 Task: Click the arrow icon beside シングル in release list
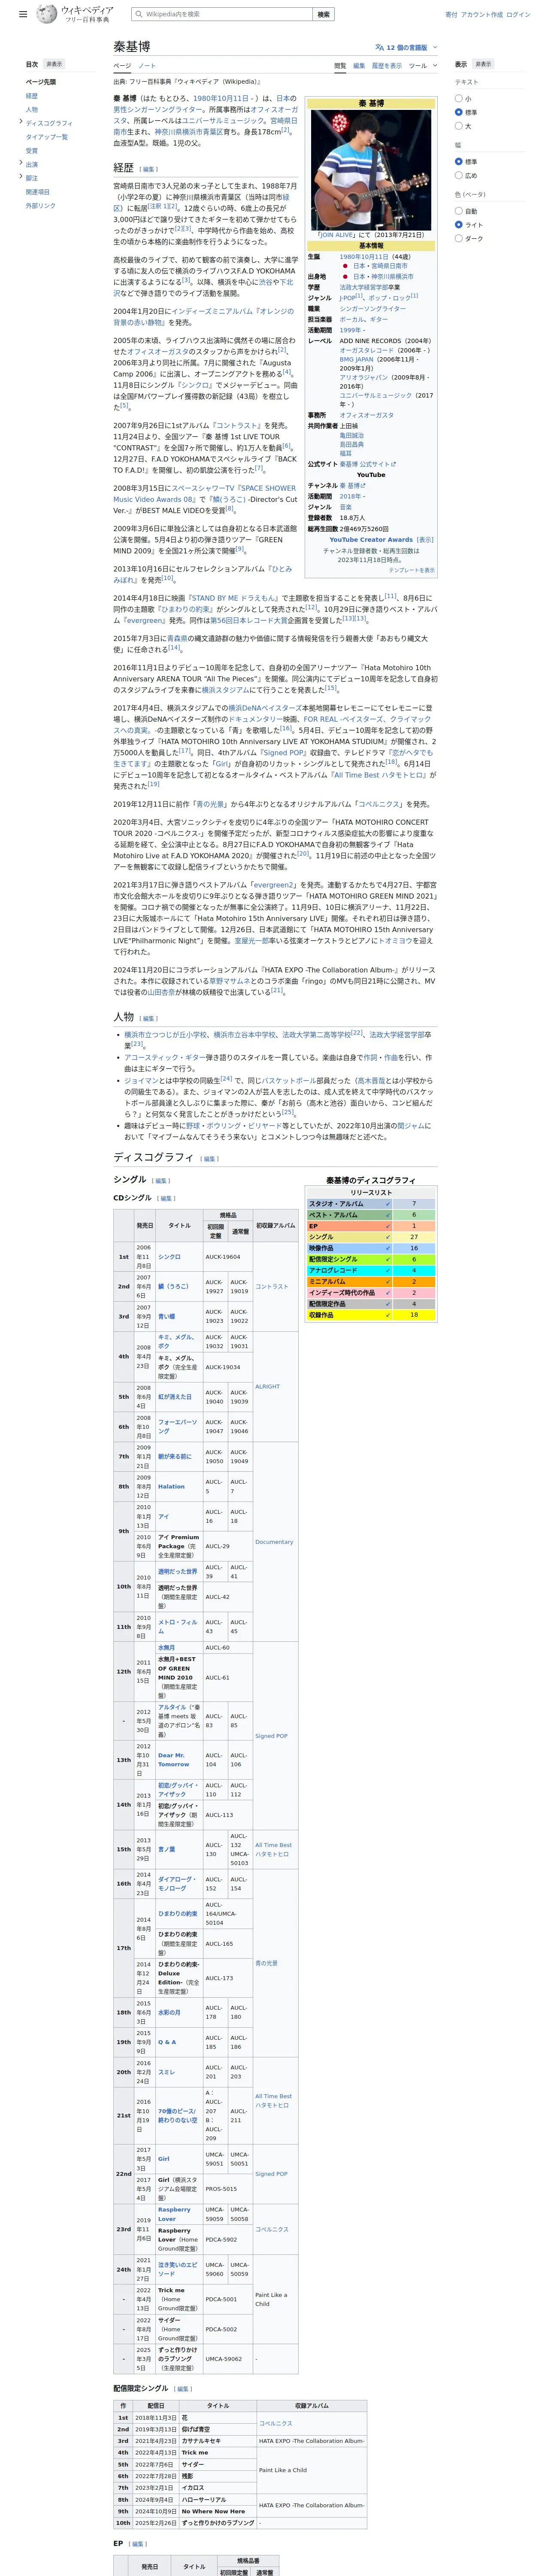click(x=388, y=1237)
